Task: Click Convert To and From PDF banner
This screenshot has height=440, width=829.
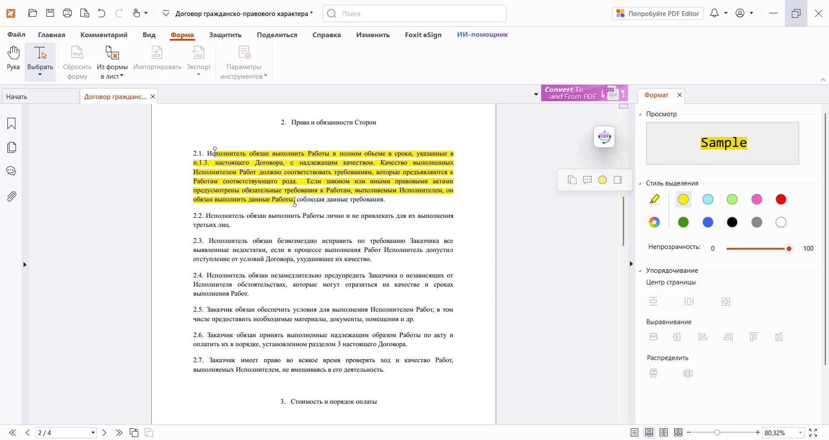Action: [x=584, y=93]
